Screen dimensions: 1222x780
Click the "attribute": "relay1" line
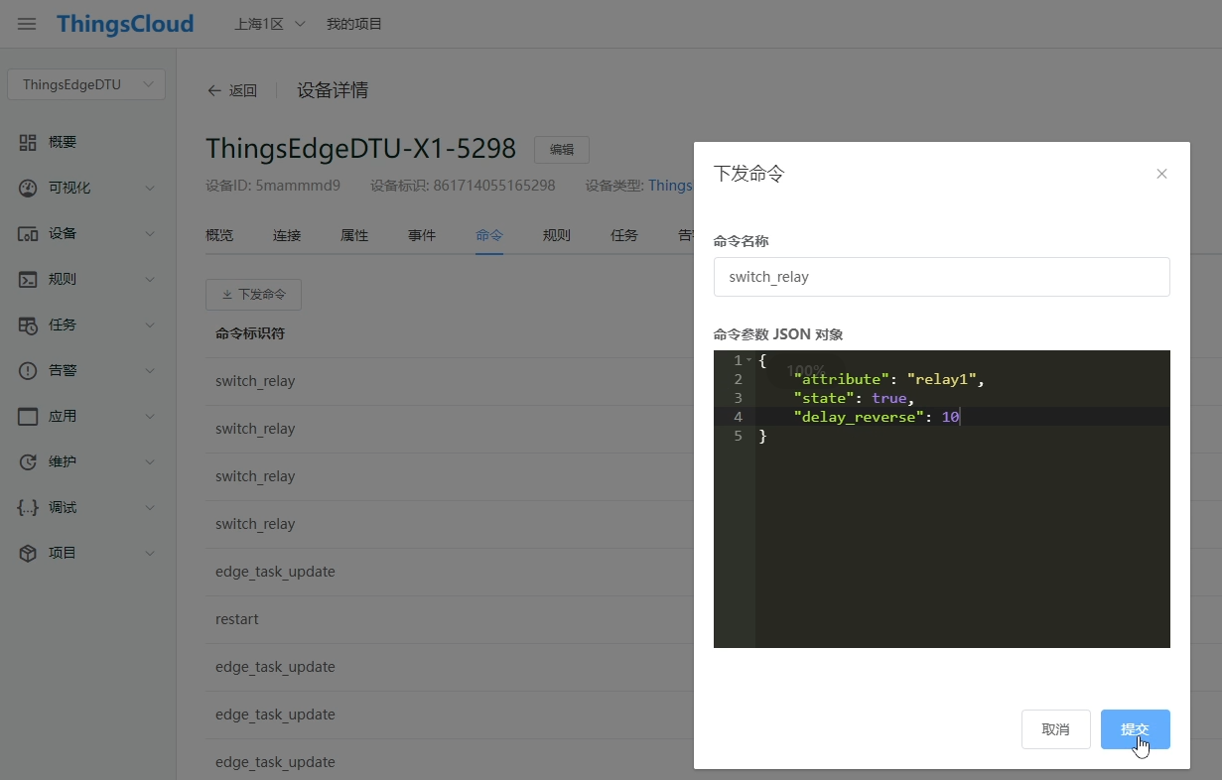(x=888, y=379)
